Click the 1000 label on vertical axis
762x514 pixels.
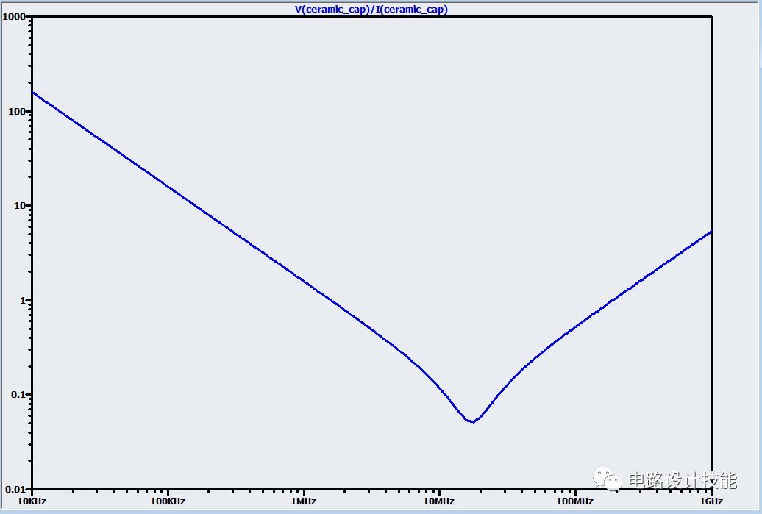coord(13,16)
